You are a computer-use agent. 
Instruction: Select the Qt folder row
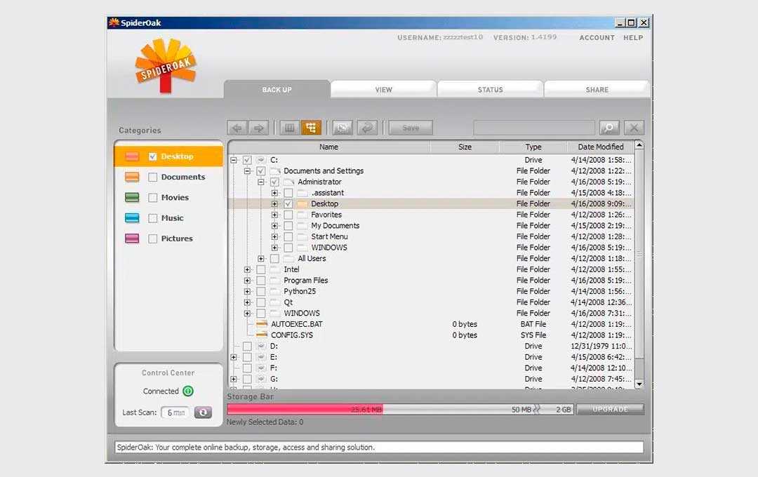(431, 302)
